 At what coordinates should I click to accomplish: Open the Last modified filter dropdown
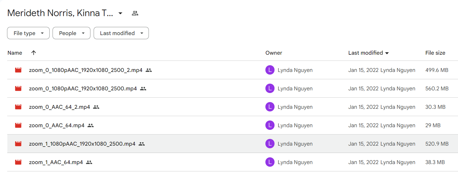(x=121, y=33)
